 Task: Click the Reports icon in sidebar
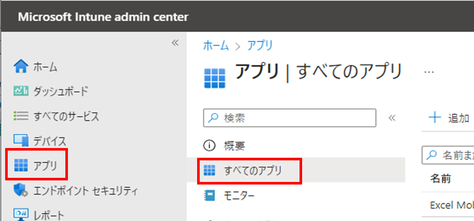click(x=21, y=214)
